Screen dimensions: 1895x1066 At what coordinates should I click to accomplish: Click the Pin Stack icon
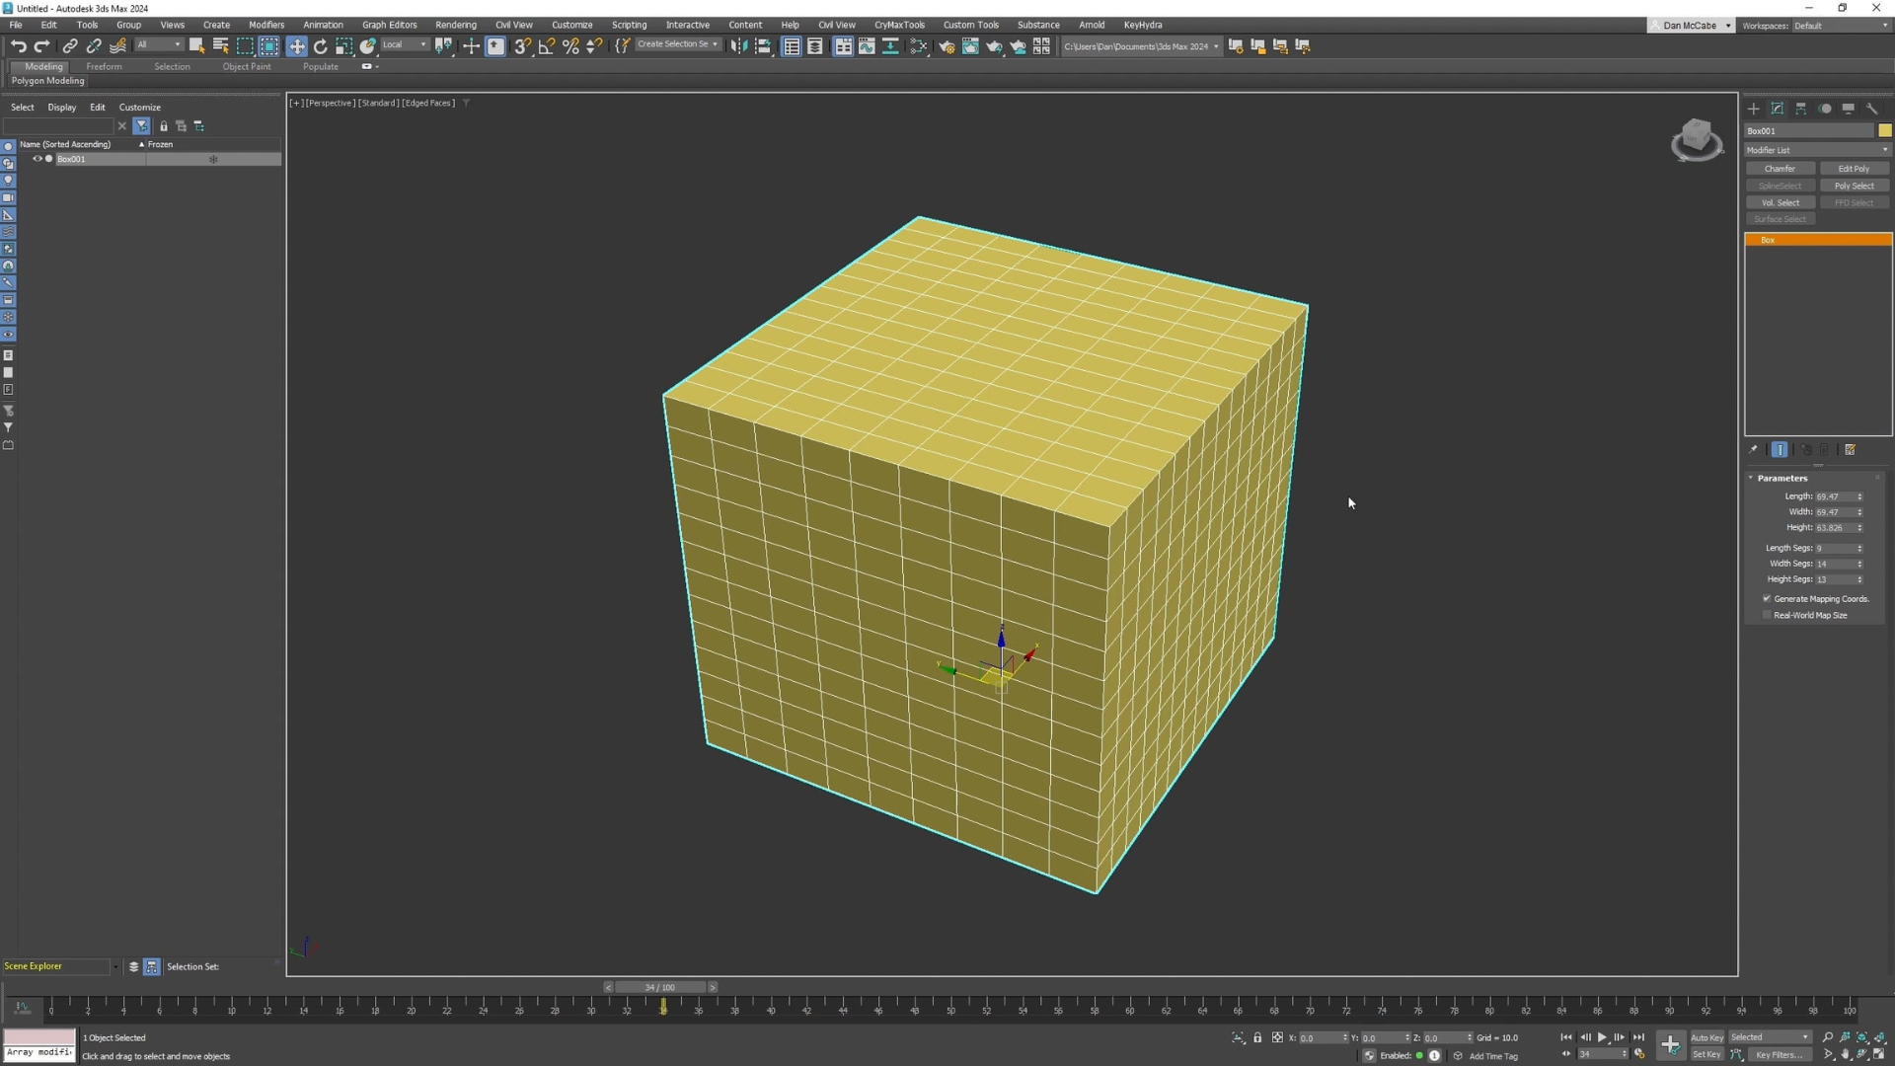1754,450
